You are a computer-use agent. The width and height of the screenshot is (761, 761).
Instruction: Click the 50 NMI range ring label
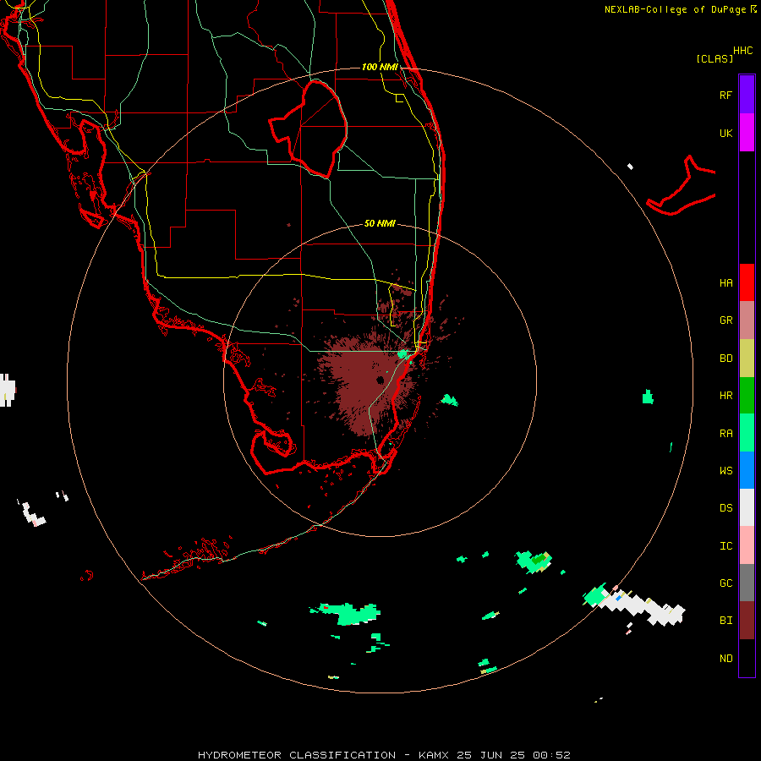coord(380,223)
